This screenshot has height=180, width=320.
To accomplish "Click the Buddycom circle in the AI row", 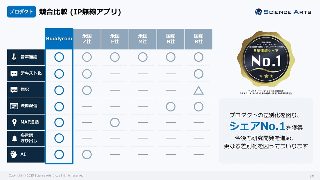I will point(59,154).
